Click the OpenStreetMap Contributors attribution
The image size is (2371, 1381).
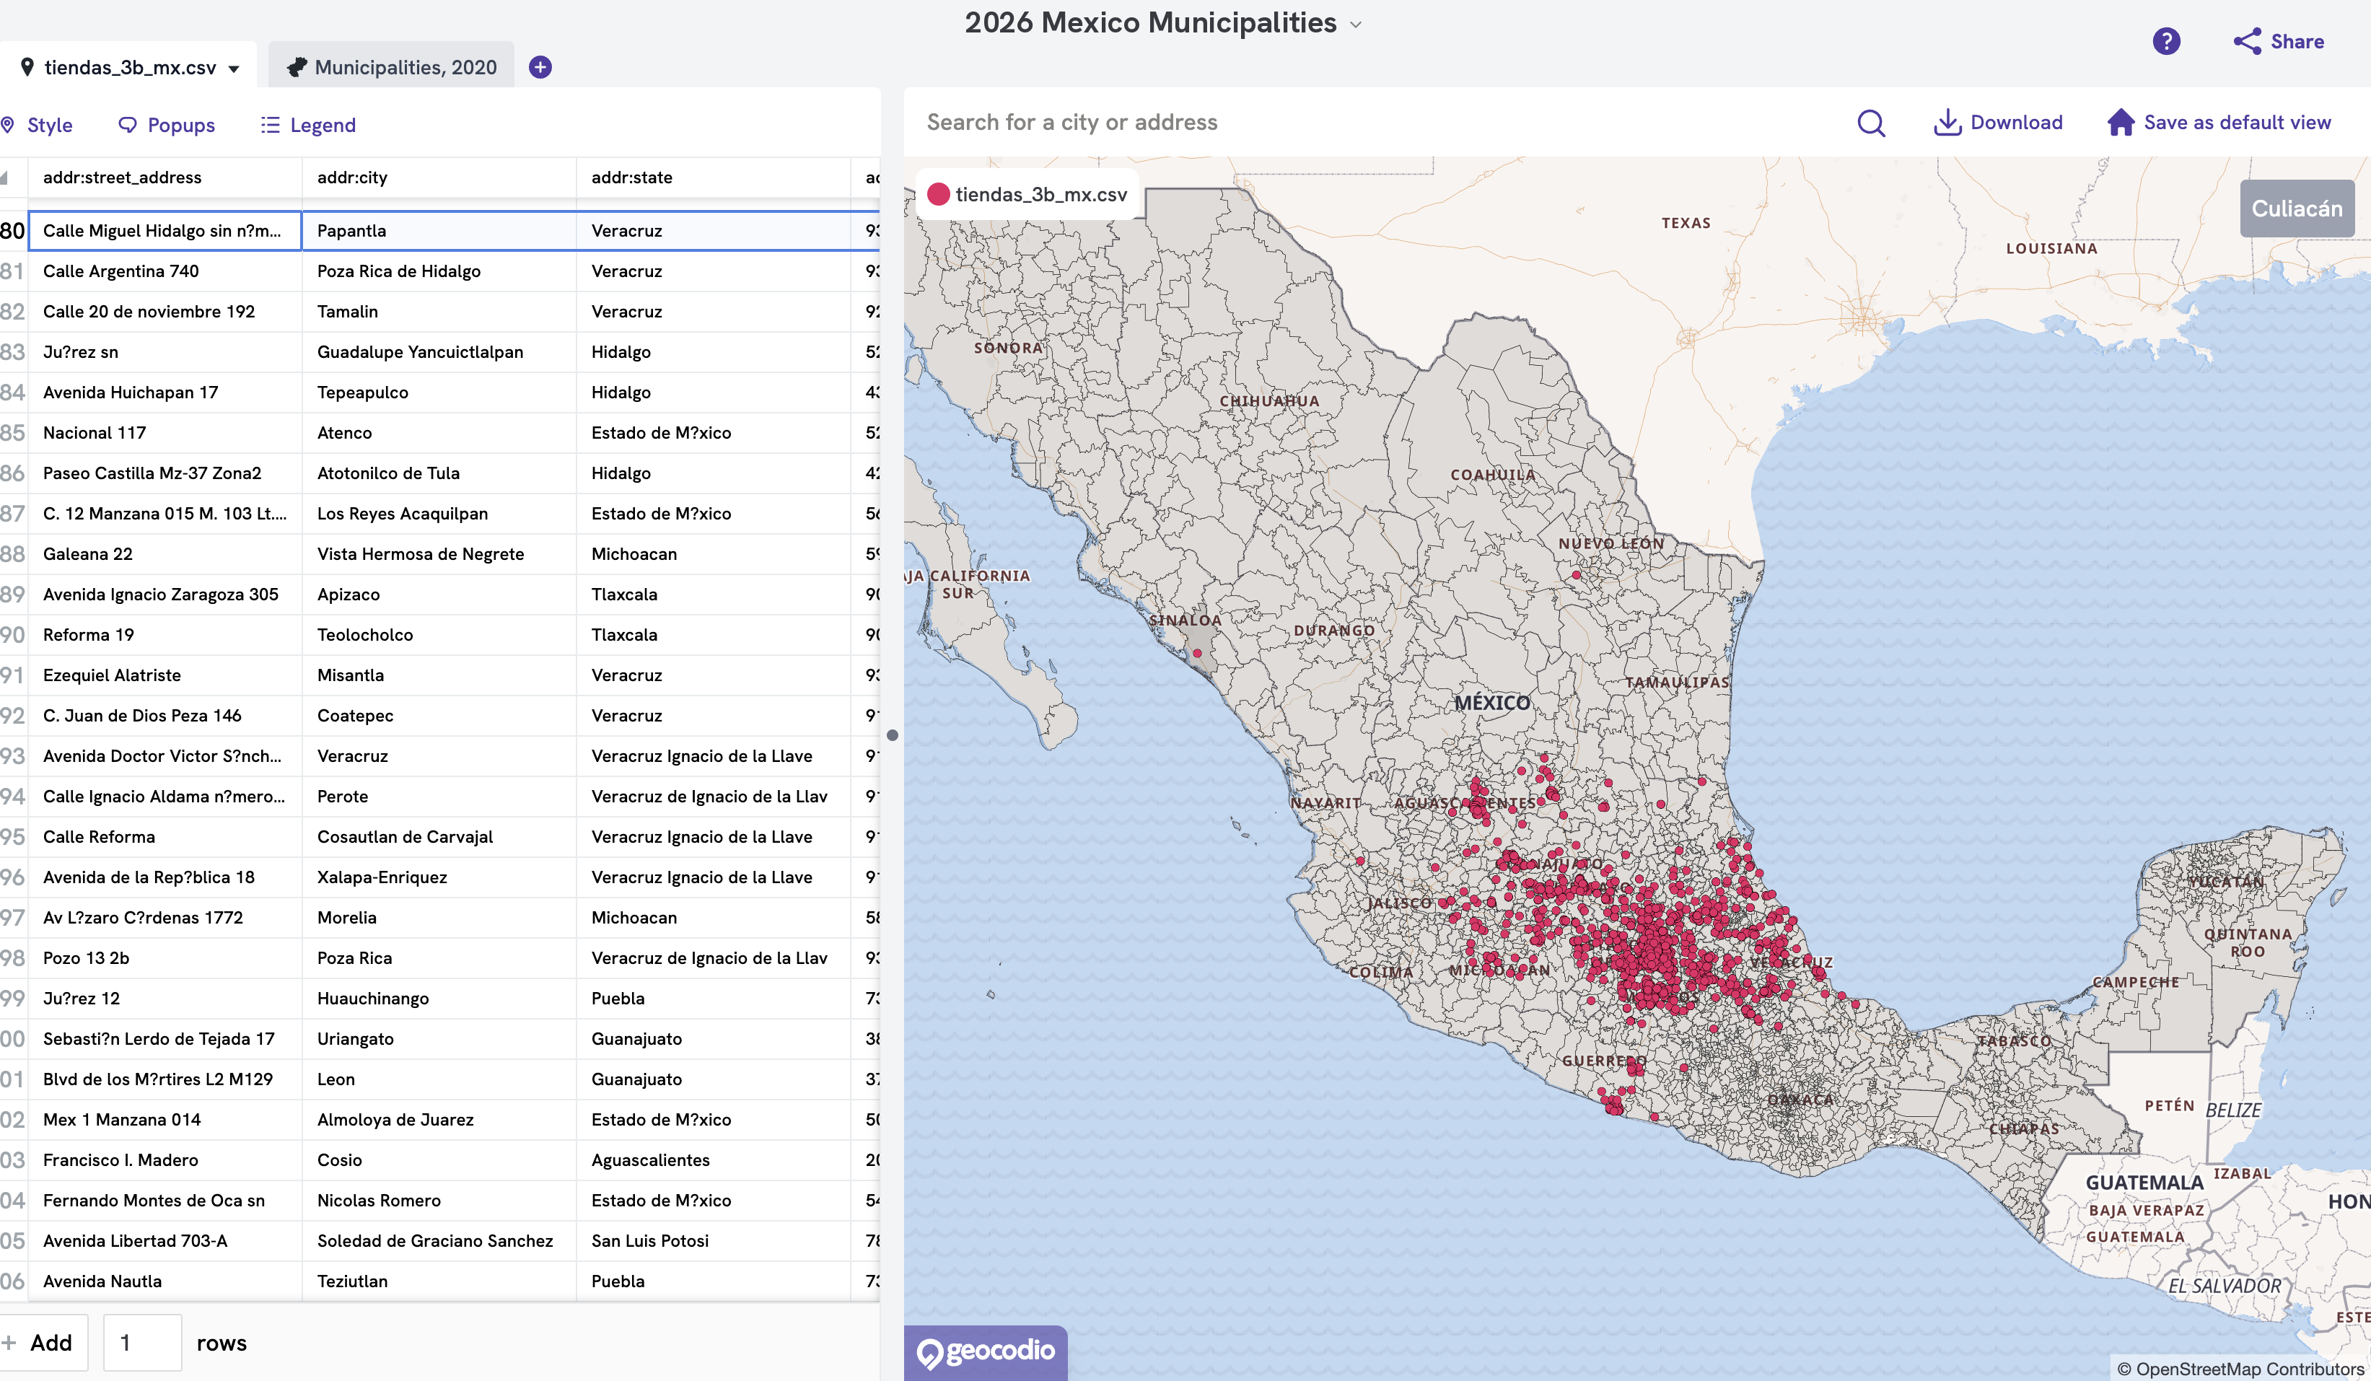[x=2240, y=1369]
